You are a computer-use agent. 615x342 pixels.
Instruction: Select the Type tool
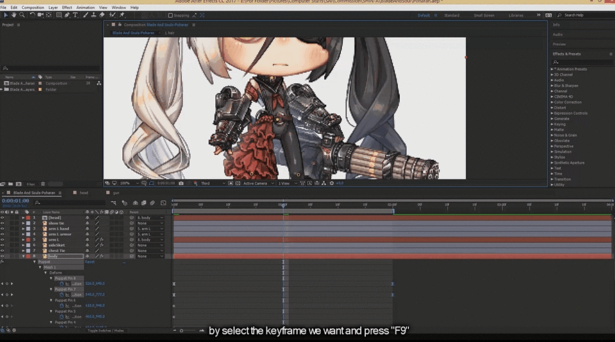[x=75, y=15]
